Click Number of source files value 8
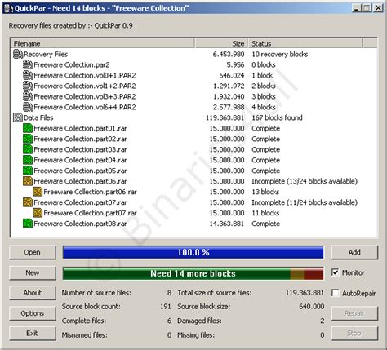The height and width of the screenshot is (350, 387). click(169, 293)
